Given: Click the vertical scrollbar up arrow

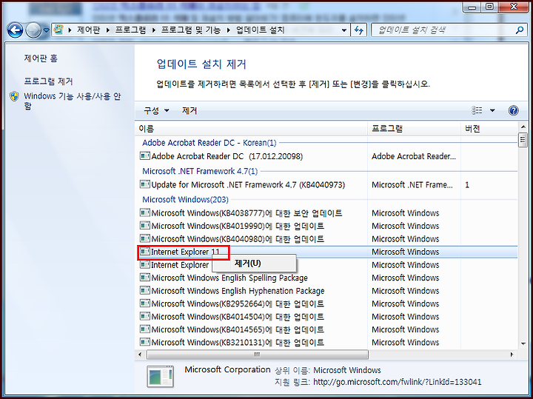Looking at the screenshot, I should pyautogui.click(x=523, y=127).
